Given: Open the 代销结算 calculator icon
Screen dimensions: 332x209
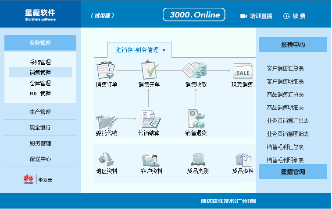Looking at the screenshot, I should (151, 119).
